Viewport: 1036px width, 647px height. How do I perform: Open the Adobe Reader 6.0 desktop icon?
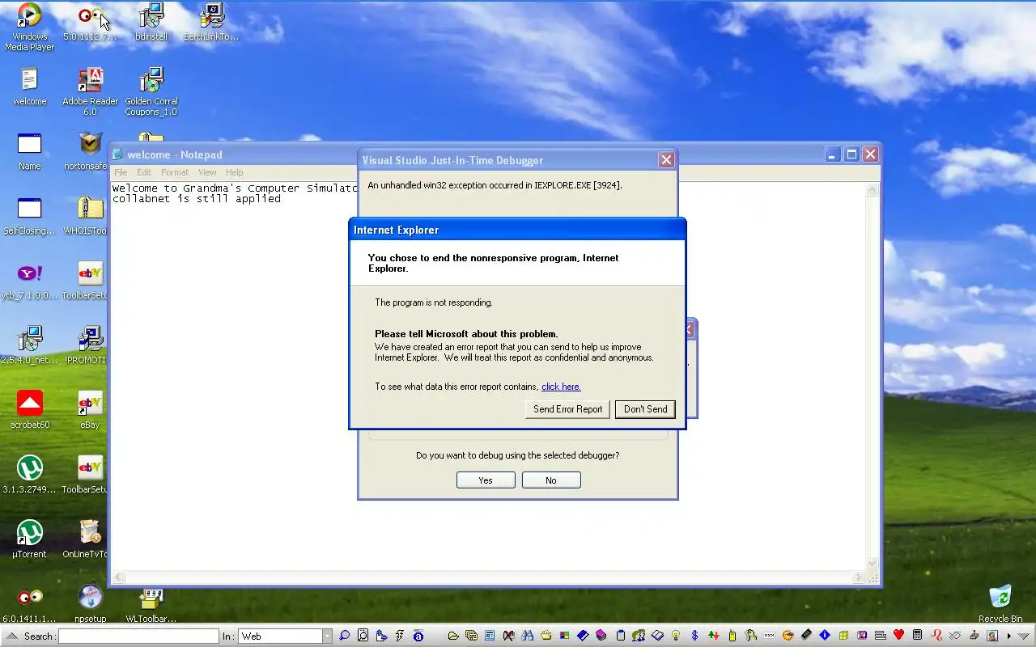click(x=90, y=91)
